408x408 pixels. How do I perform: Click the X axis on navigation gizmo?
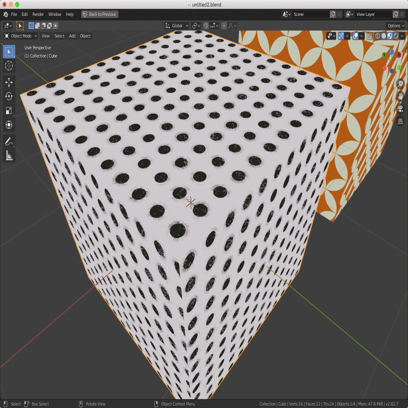[399, 55]
